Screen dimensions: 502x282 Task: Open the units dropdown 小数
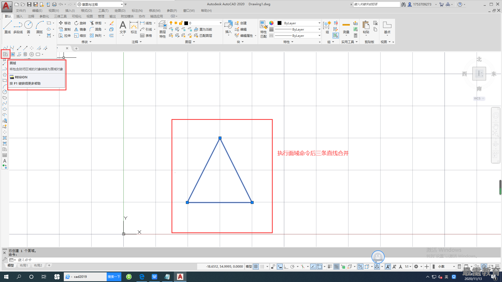click(446, 267)
